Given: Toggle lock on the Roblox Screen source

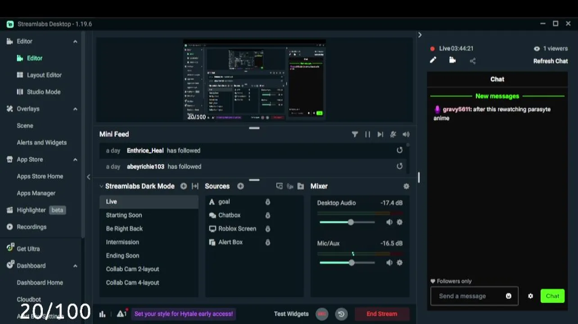Looking at the screenshot, I should coord(267,229).
